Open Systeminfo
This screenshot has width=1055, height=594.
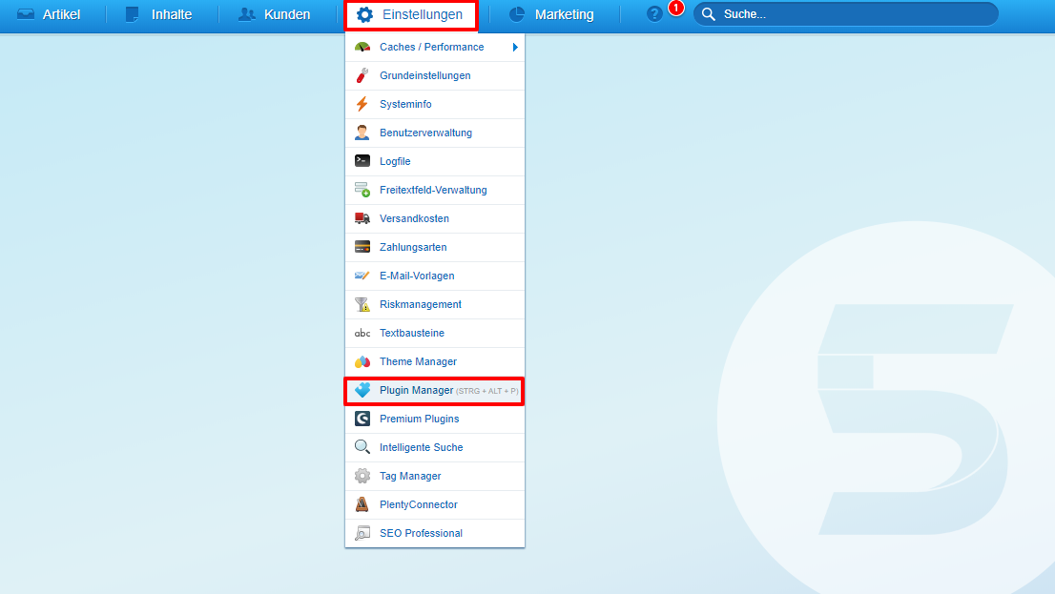coord(435,104)
